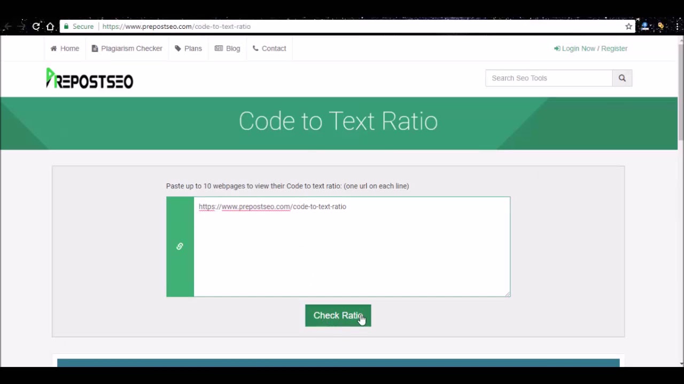Viewport: 684px width, 384px height.
Task: Click the browser home icon
Action: tap(50, 26)
